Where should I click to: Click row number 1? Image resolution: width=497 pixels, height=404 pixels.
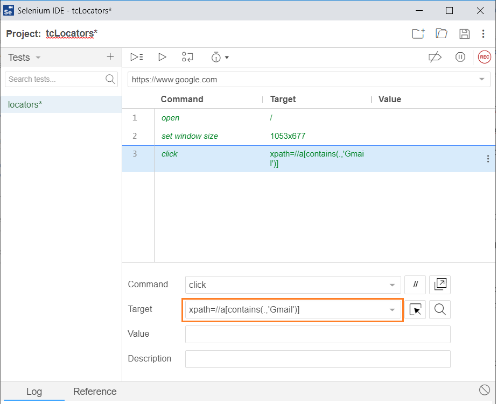click(x=135, y=118)
